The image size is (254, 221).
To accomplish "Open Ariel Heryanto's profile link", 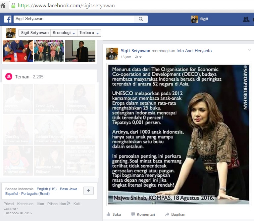I will point(198,51).
